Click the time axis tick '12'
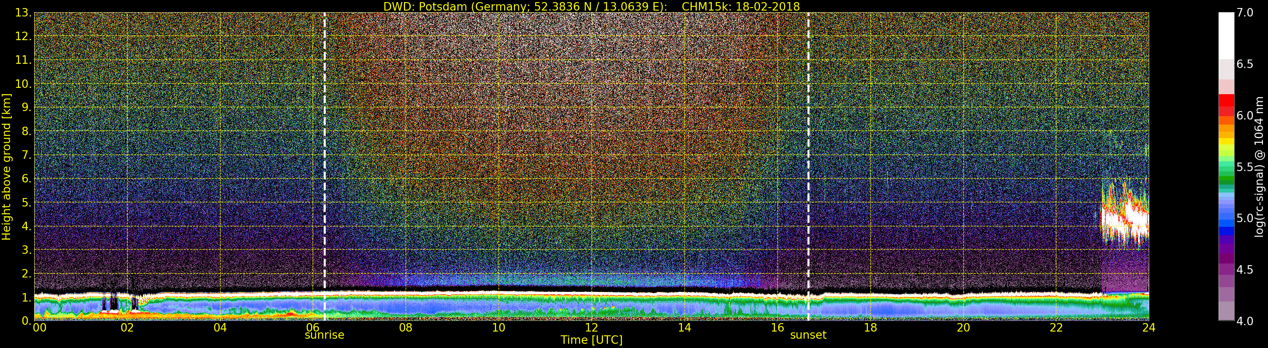The width and height of the screenshot is (1268, 348). click(x=592, y=327)
